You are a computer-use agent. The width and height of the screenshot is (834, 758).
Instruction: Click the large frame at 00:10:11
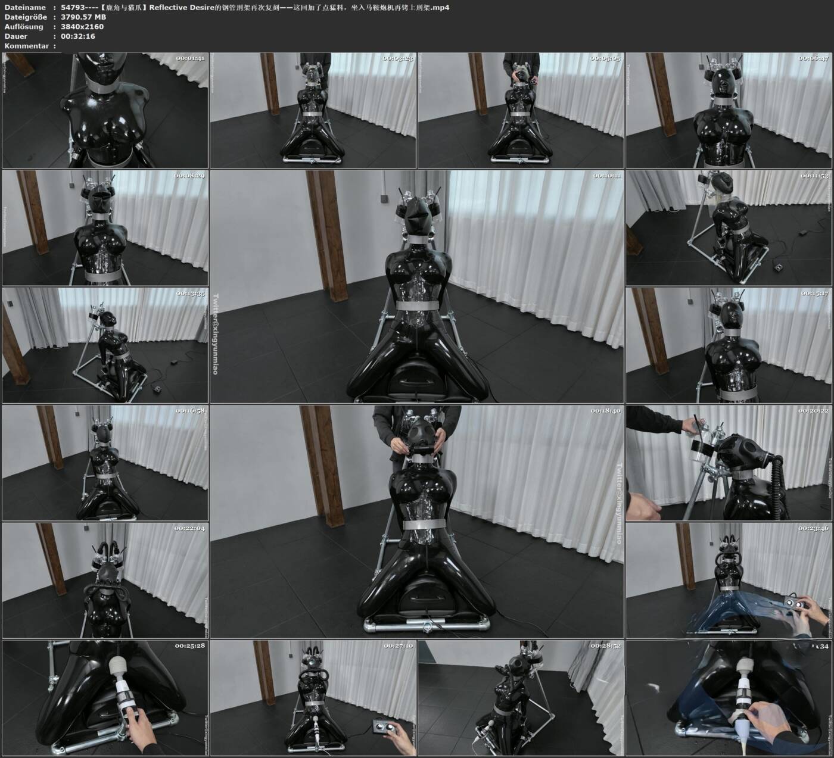(417, 286)
